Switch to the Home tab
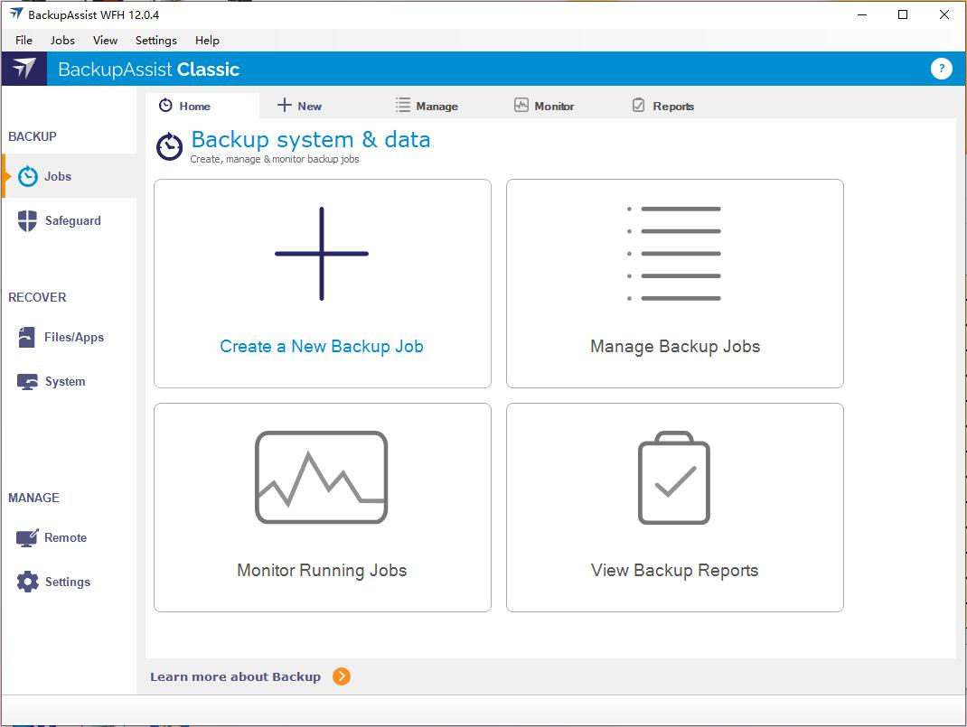 [202, 106]
